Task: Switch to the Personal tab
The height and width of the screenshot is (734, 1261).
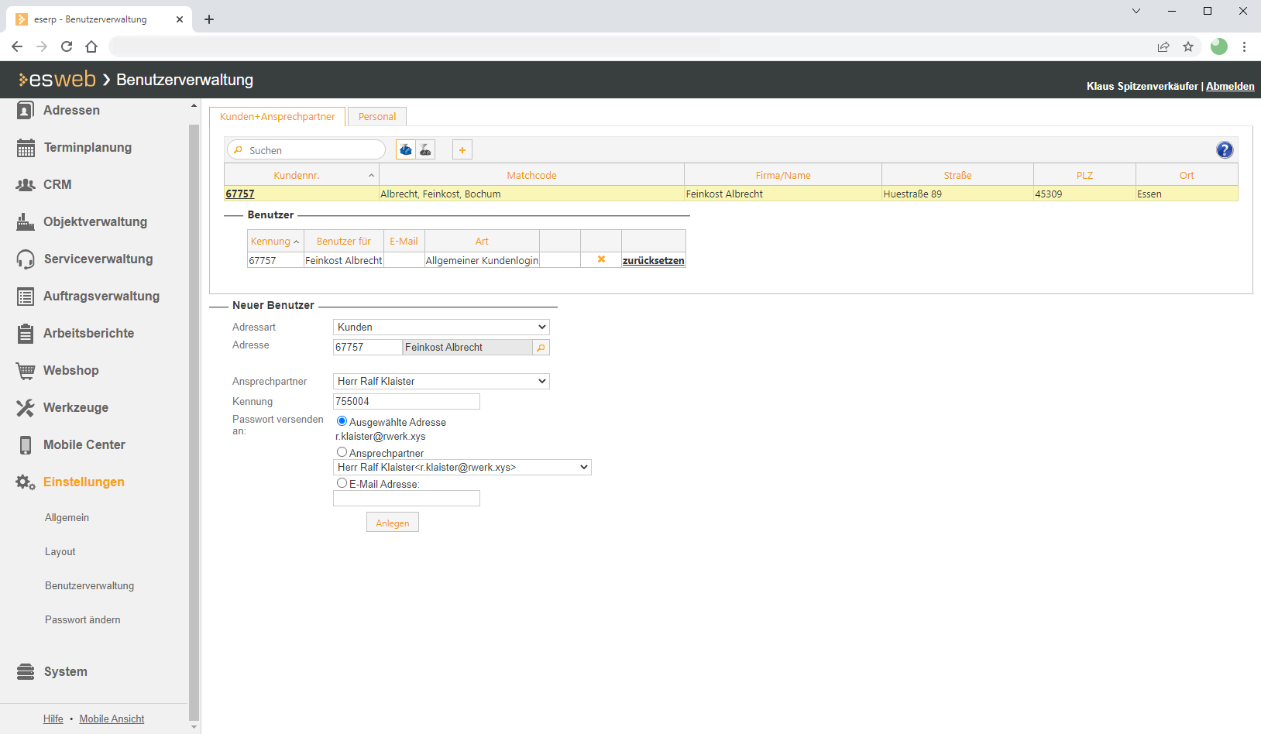Action: (377, 117)
